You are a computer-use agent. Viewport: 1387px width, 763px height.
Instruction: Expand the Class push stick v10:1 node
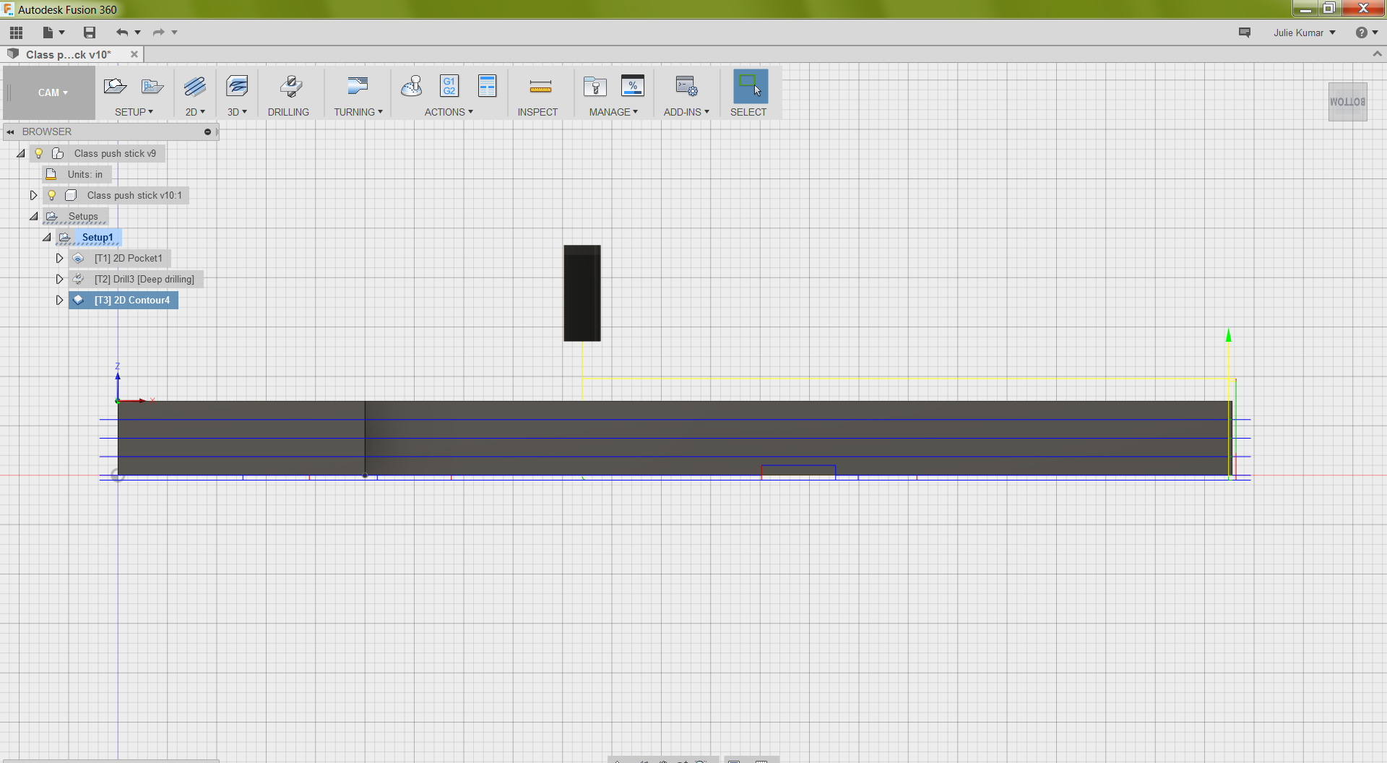point(33,195)
